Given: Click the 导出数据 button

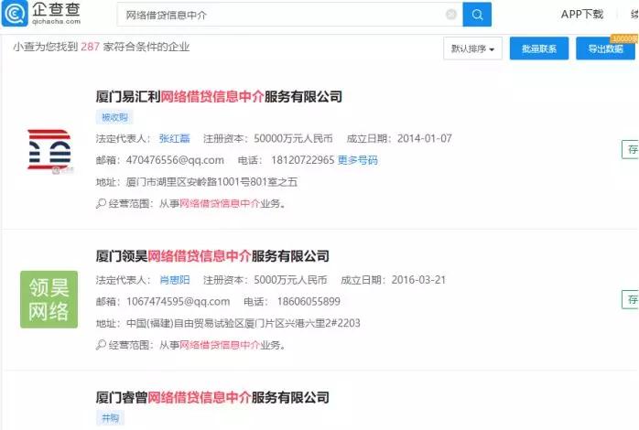Looking at the screenshot, I should click(605, 48).
